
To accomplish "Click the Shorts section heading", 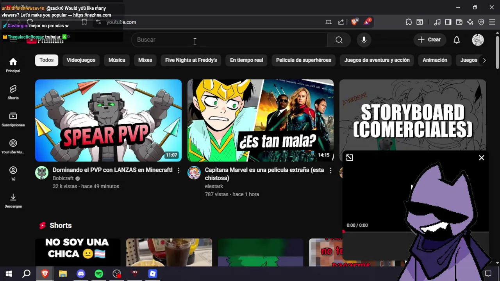I will [61, 226].
